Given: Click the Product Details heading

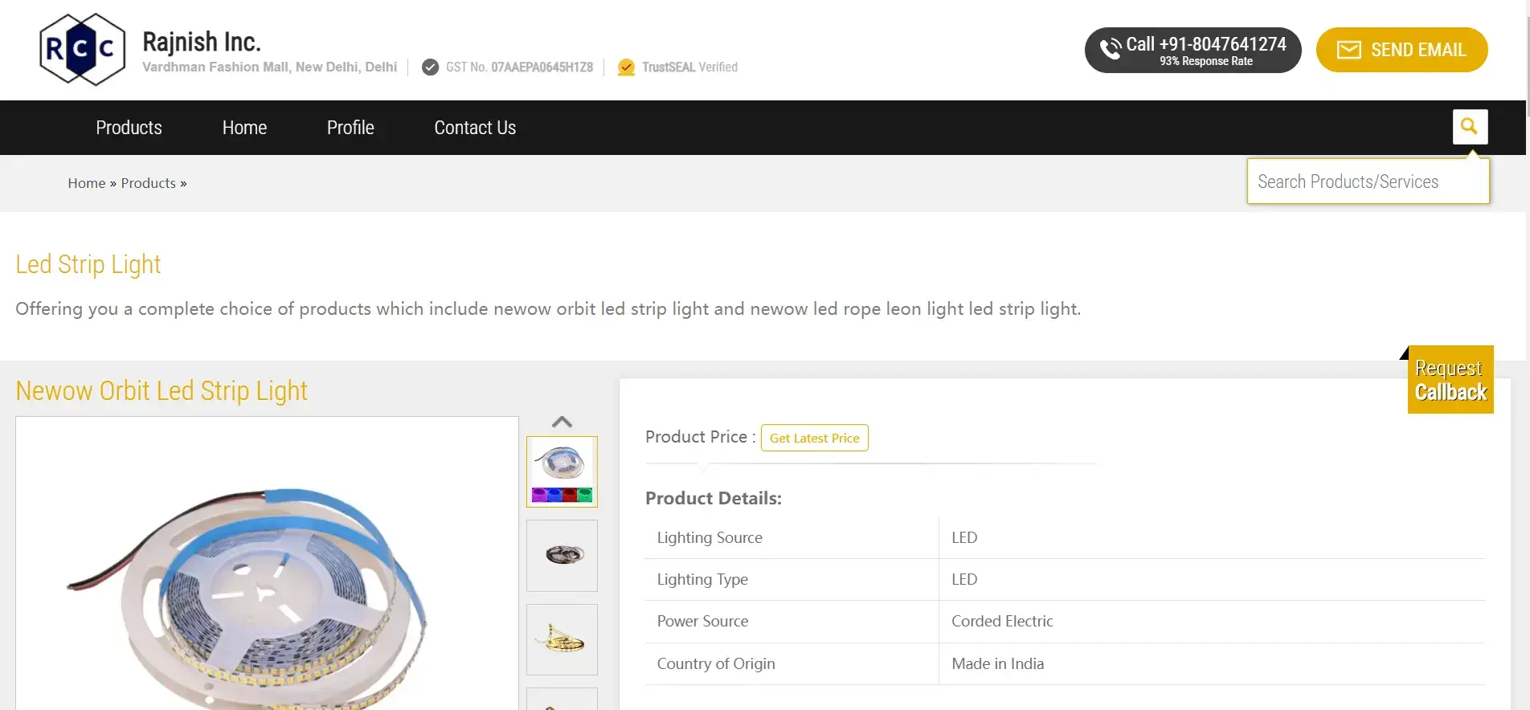Looking at the screenshot, I should click(x=714, y=498).
